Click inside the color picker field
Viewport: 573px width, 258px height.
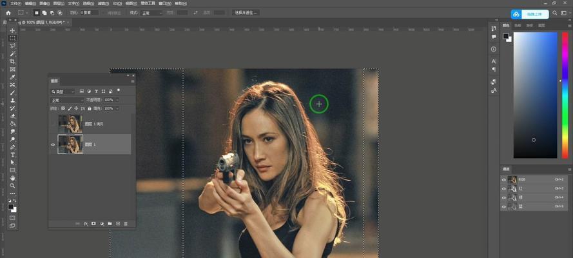(535, 95)
